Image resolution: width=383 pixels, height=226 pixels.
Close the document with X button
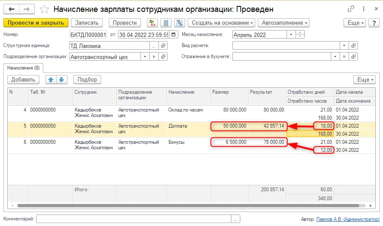(x=376, y=9)
